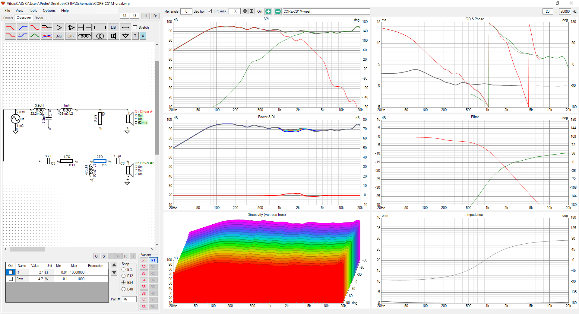This screenshot has width=579, height=314.
Task: Click the T text tool button
Action: [135, 36]
